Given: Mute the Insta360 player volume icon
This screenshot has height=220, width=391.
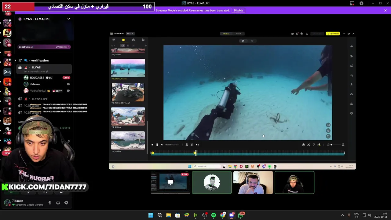Looking at the screenshot, I should 197,145.
